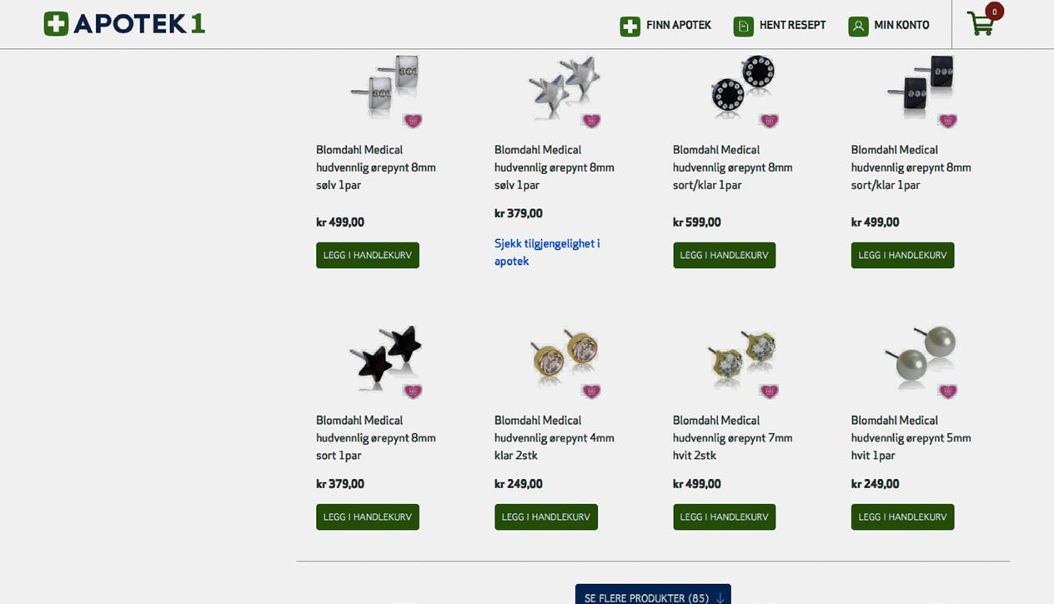Click Sjekk tilgjengelighet i apotek link
Viewport: 1054px width, 604px height.
pos(546,252)
